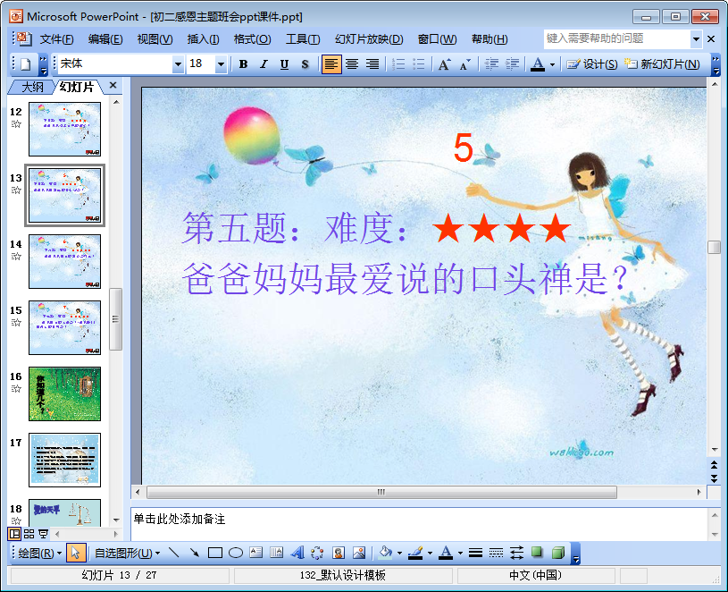728x592 pixels.
Task: Open AutoShapes (自选图形) menu
Action: [127, 553]
